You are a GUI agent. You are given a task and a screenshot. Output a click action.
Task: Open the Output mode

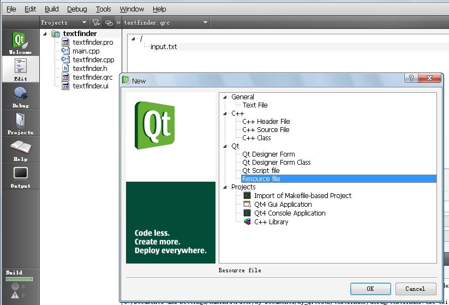(20, 176)
